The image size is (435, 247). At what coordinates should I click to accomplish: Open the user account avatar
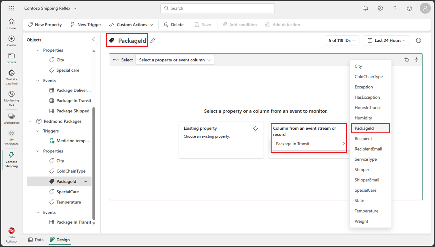click(x=425, y=8)
